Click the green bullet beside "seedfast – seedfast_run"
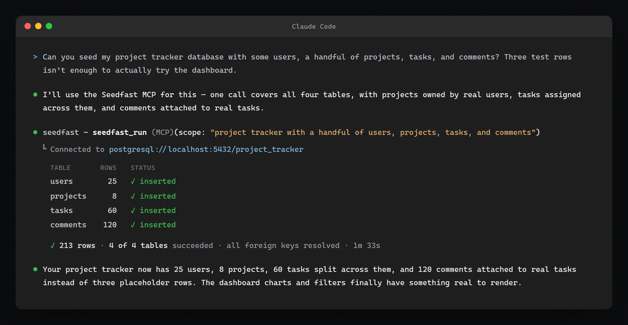Image resolution: width=628 pixels, height=325 pixels. pos(35,132)
